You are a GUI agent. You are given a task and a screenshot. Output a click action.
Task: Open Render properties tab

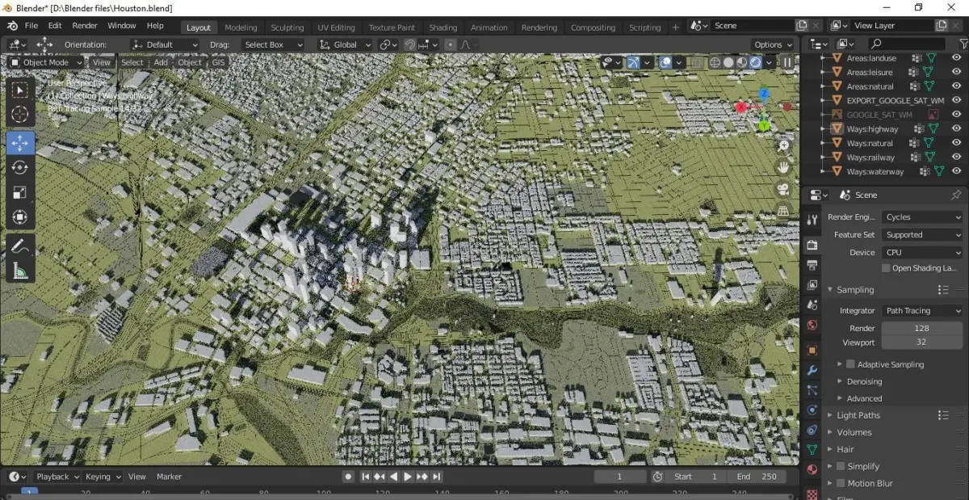pyautogui.click(x=812, y=244)
